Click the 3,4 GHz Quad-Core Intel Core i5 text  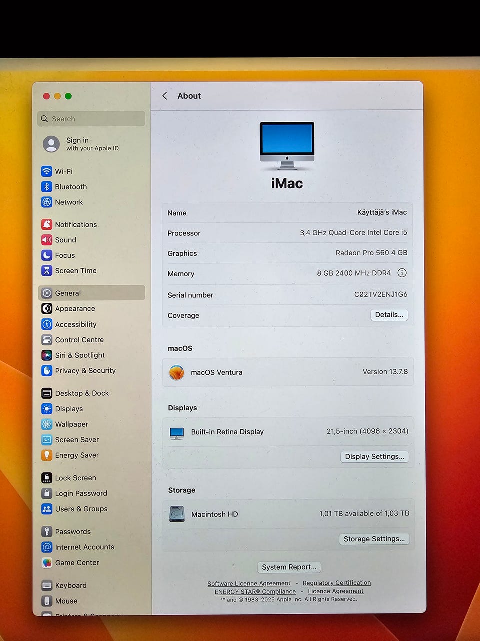[353, 233]
